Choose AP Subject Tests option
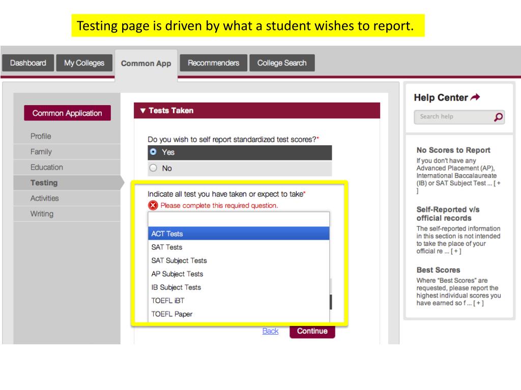 point(239,274)
